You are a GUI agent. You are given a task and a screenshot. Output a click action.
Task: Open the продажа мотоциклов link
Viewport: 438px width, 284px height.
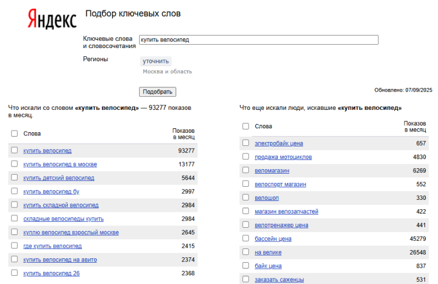coord(283,157)
